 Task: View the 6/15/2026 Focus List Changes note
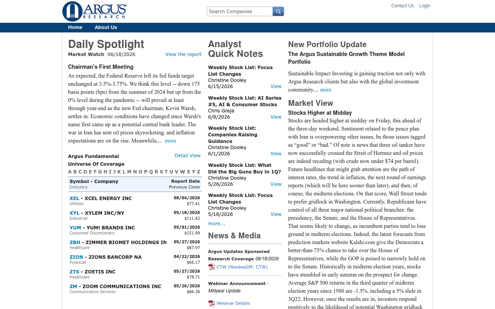coord(276,87)
